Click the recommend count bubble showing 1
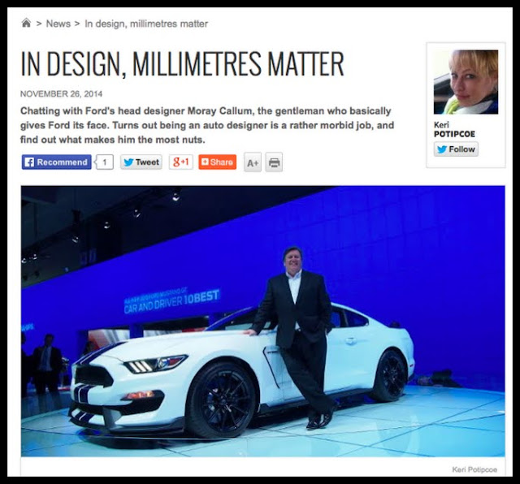The image size is (520, 484). [105, 162]
